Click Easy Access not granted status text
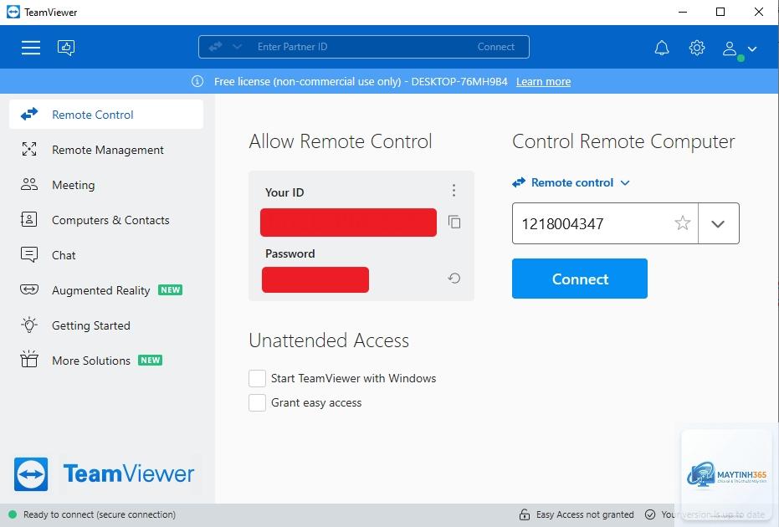The height and width of the screenshot is (527, 779). 585,514
